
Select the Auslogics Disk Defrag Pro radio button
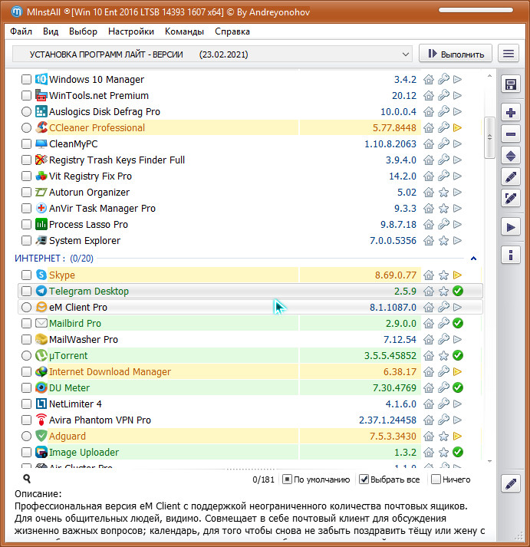coord(26,112)
